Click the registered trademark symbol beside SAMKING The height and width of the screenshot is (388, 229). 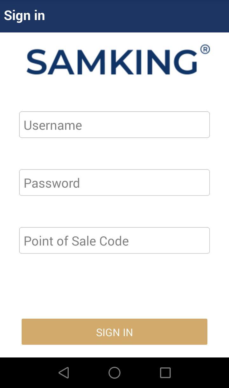(205, 49)
